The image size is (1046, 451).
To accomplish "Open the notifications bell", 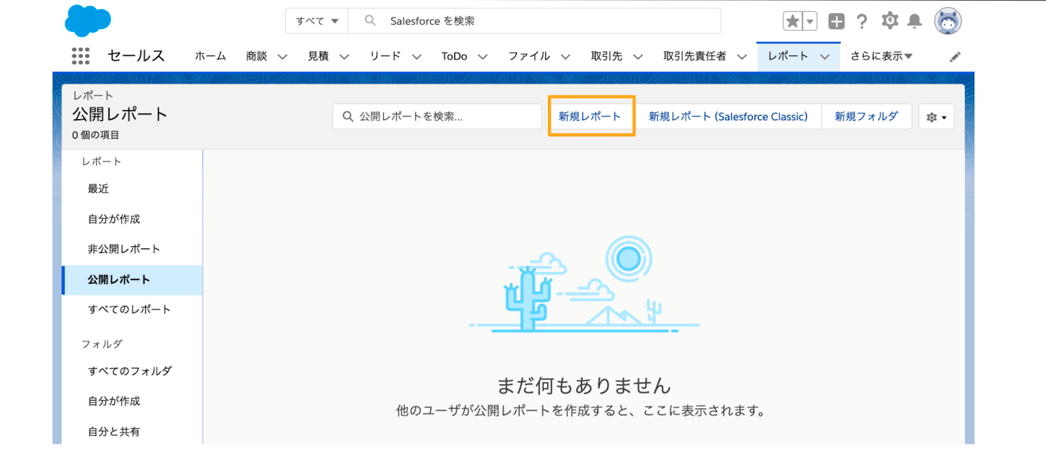I will coord(915,22).
